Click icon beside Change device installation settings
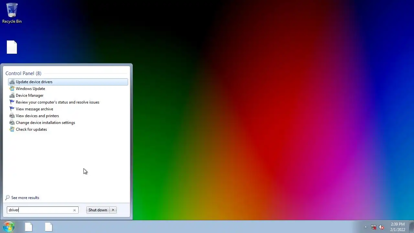 click(12, 123)
